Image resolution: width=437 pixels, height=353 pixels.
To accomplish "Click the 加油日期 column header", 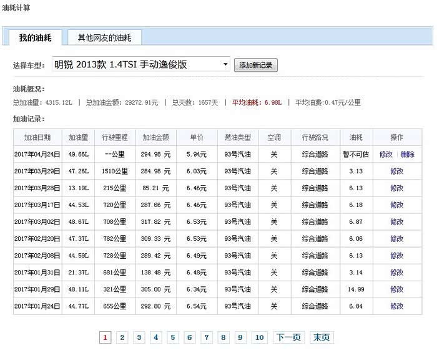I will tap(37, 137).
